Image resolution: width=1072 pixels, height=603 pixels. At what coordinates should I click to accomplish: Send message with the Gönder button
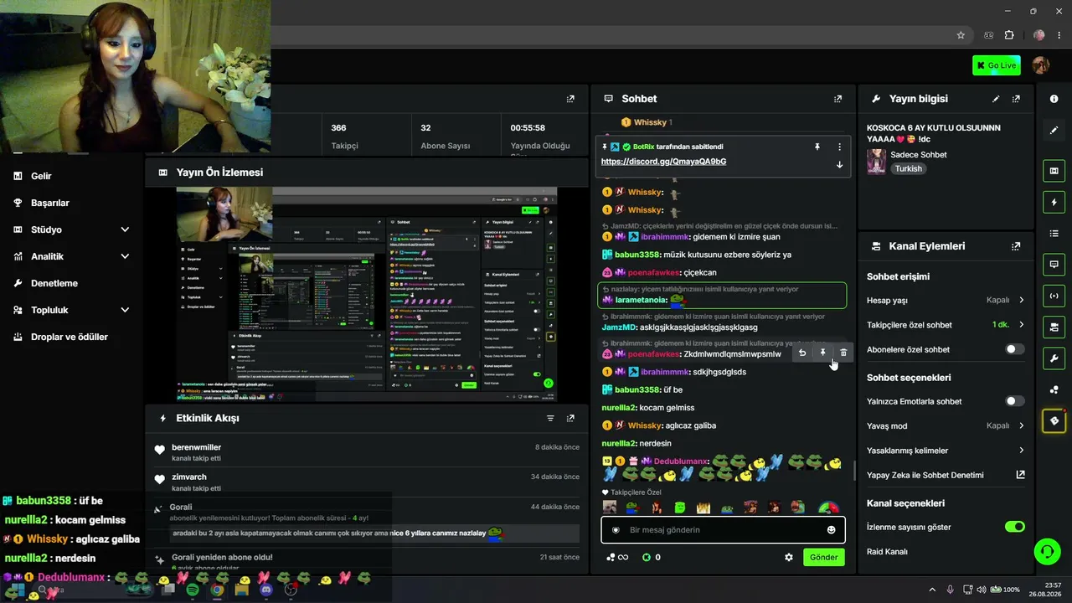823,557
